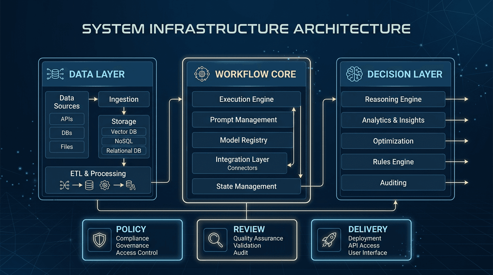The width and height of the screenshot is (493, 275).
Task: Expand the Data Sources group
Action: 67,102
